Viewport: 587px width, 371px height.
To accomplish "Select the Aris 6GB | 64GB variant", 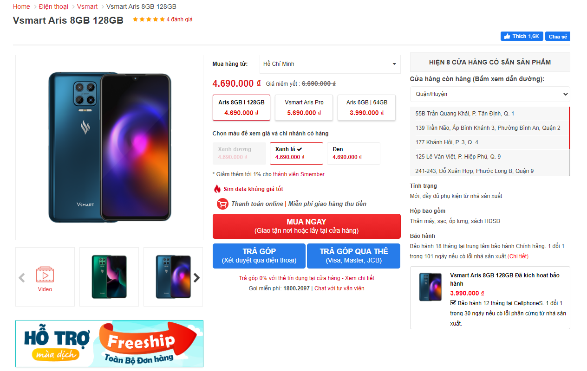I will pyautogui.click(x=366, y=108).
